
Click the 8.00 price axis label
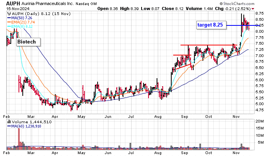tap(260, 32)
